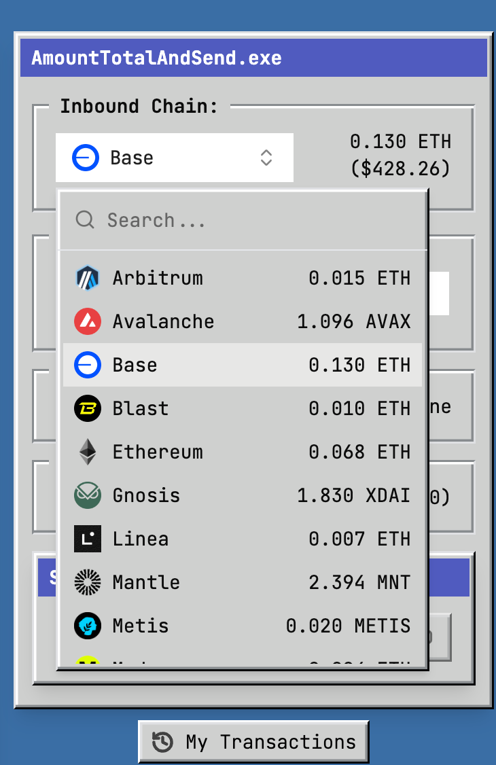This screenshot has width=496, height=765.
Task: Click the Metis logo icon
Action: [x=88, y=626]
